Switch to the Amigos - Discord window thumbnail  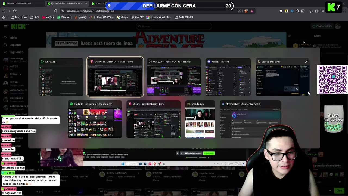(x=228, y=77)
